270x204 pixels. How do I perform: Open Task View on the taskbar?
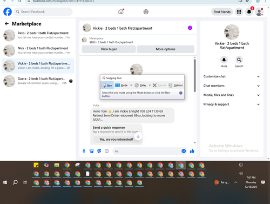[25, 182]
